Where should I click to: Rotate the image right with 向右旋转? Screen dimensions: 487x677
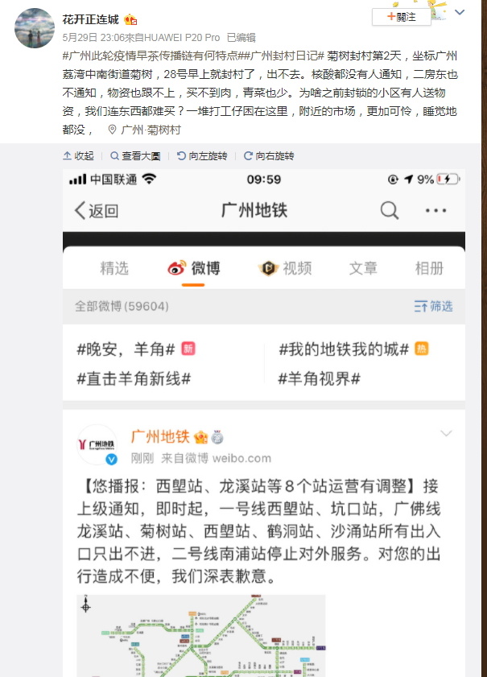pos(269,156)
